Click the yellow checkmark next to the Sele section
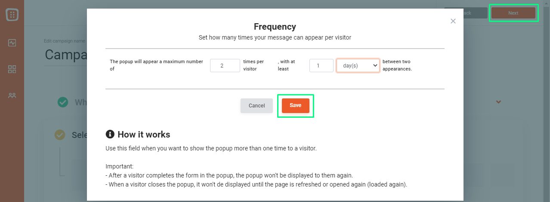The image size is (550, 202). click(x=60, y=135)
